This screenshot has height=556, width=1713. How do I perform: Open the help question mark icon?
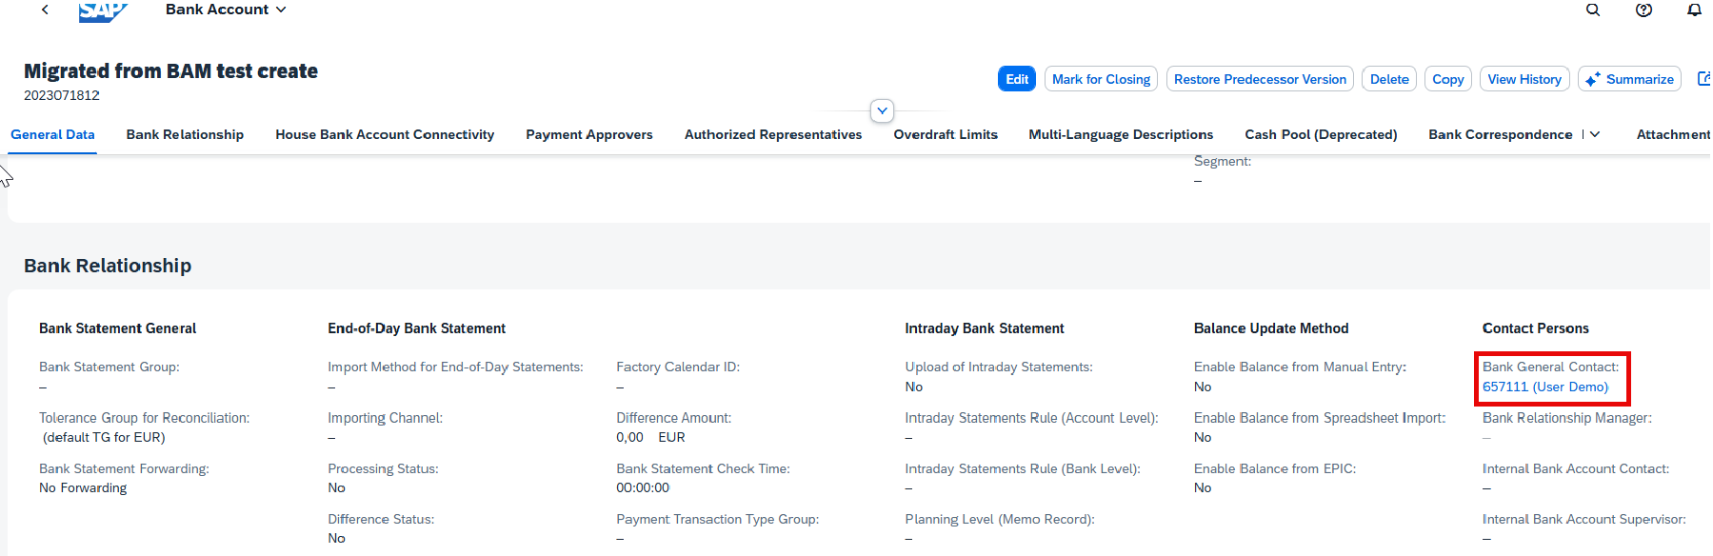pos(1643,10)
